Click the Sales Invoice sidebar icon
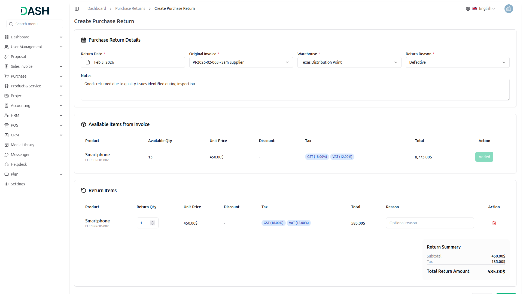The height and width of the screenshot is (294, 523). click(7, 66)
